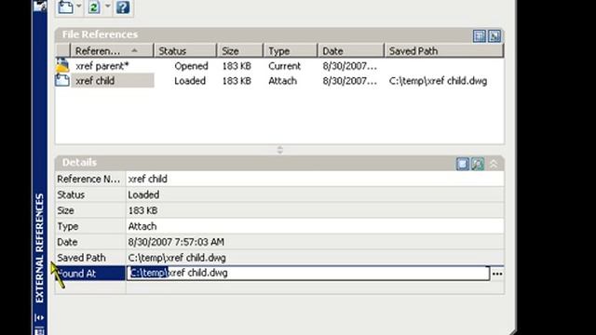Click the xref parent drawing icon
This screenshot has height=335, width=596.
pyautogui.click(x=62, y=65)
